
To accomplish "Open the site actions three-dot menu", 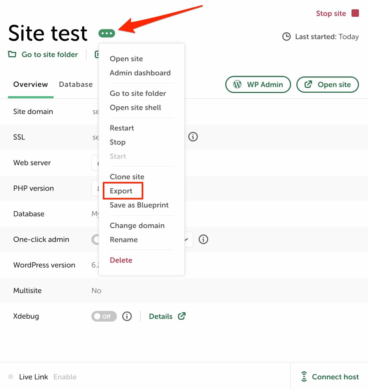I will pos(107,34).
